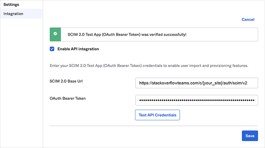Click the masked dots in the token field
The image size is (265, 148).
click(x=196, y=100)
